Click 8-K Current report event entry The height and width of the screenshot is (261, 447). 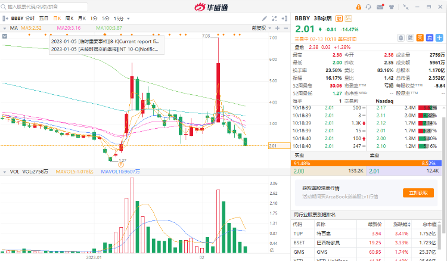(105, 41)
